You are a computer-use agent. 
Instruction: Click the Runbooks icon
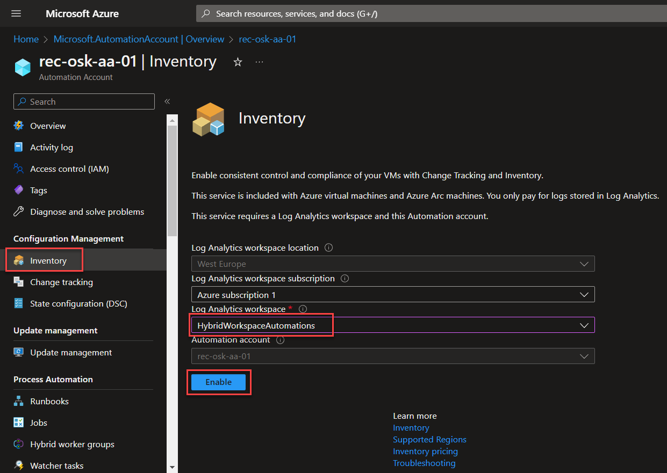19,401
